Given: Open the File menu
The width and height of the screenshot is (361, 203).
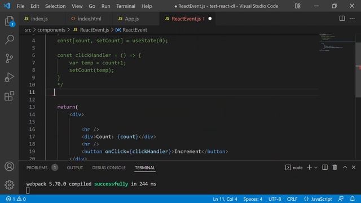Looking at the screenshot, I should [x=20, y=6].
